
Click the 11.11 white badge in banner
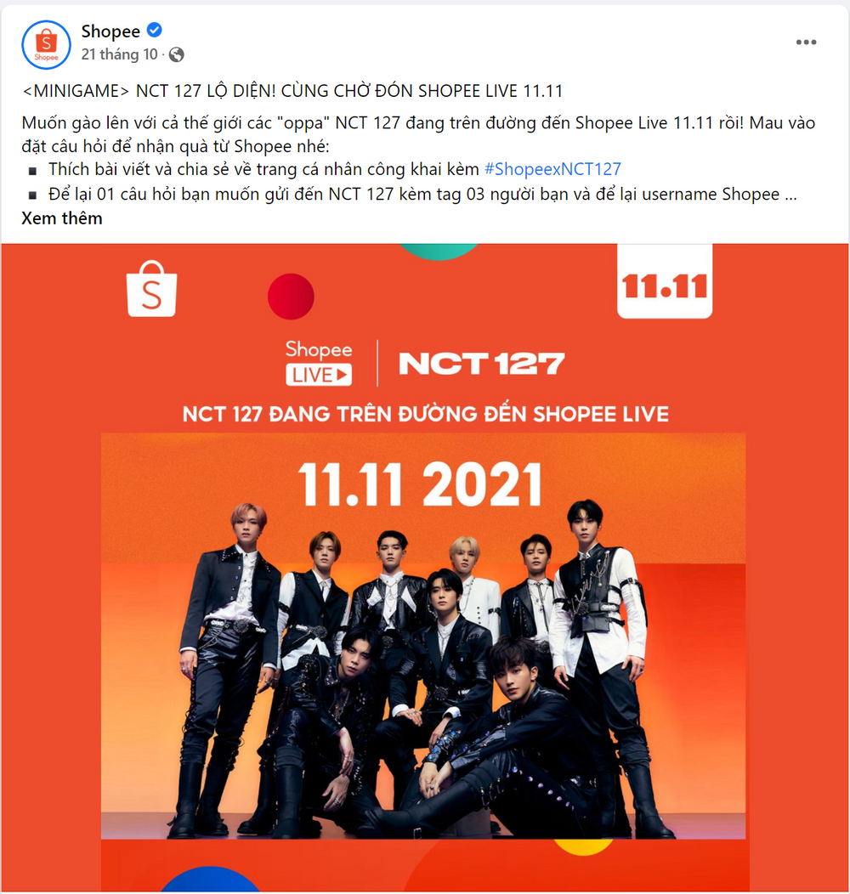(665, 281)
